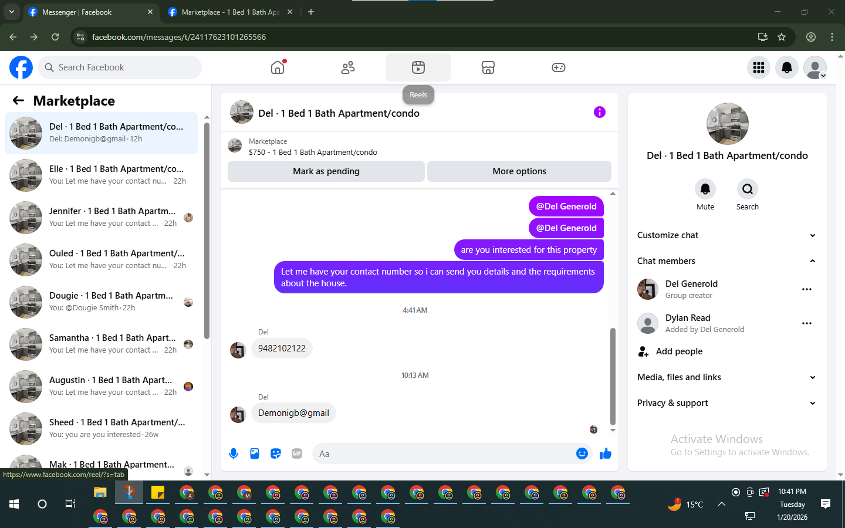Click the 9482102122 message bubble
The image size is (845, 528).
point(282,348)
